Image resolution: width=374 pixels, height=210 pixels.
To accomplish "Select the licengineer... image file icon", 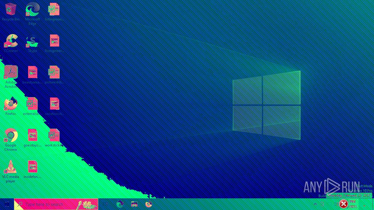I will 54,43.
